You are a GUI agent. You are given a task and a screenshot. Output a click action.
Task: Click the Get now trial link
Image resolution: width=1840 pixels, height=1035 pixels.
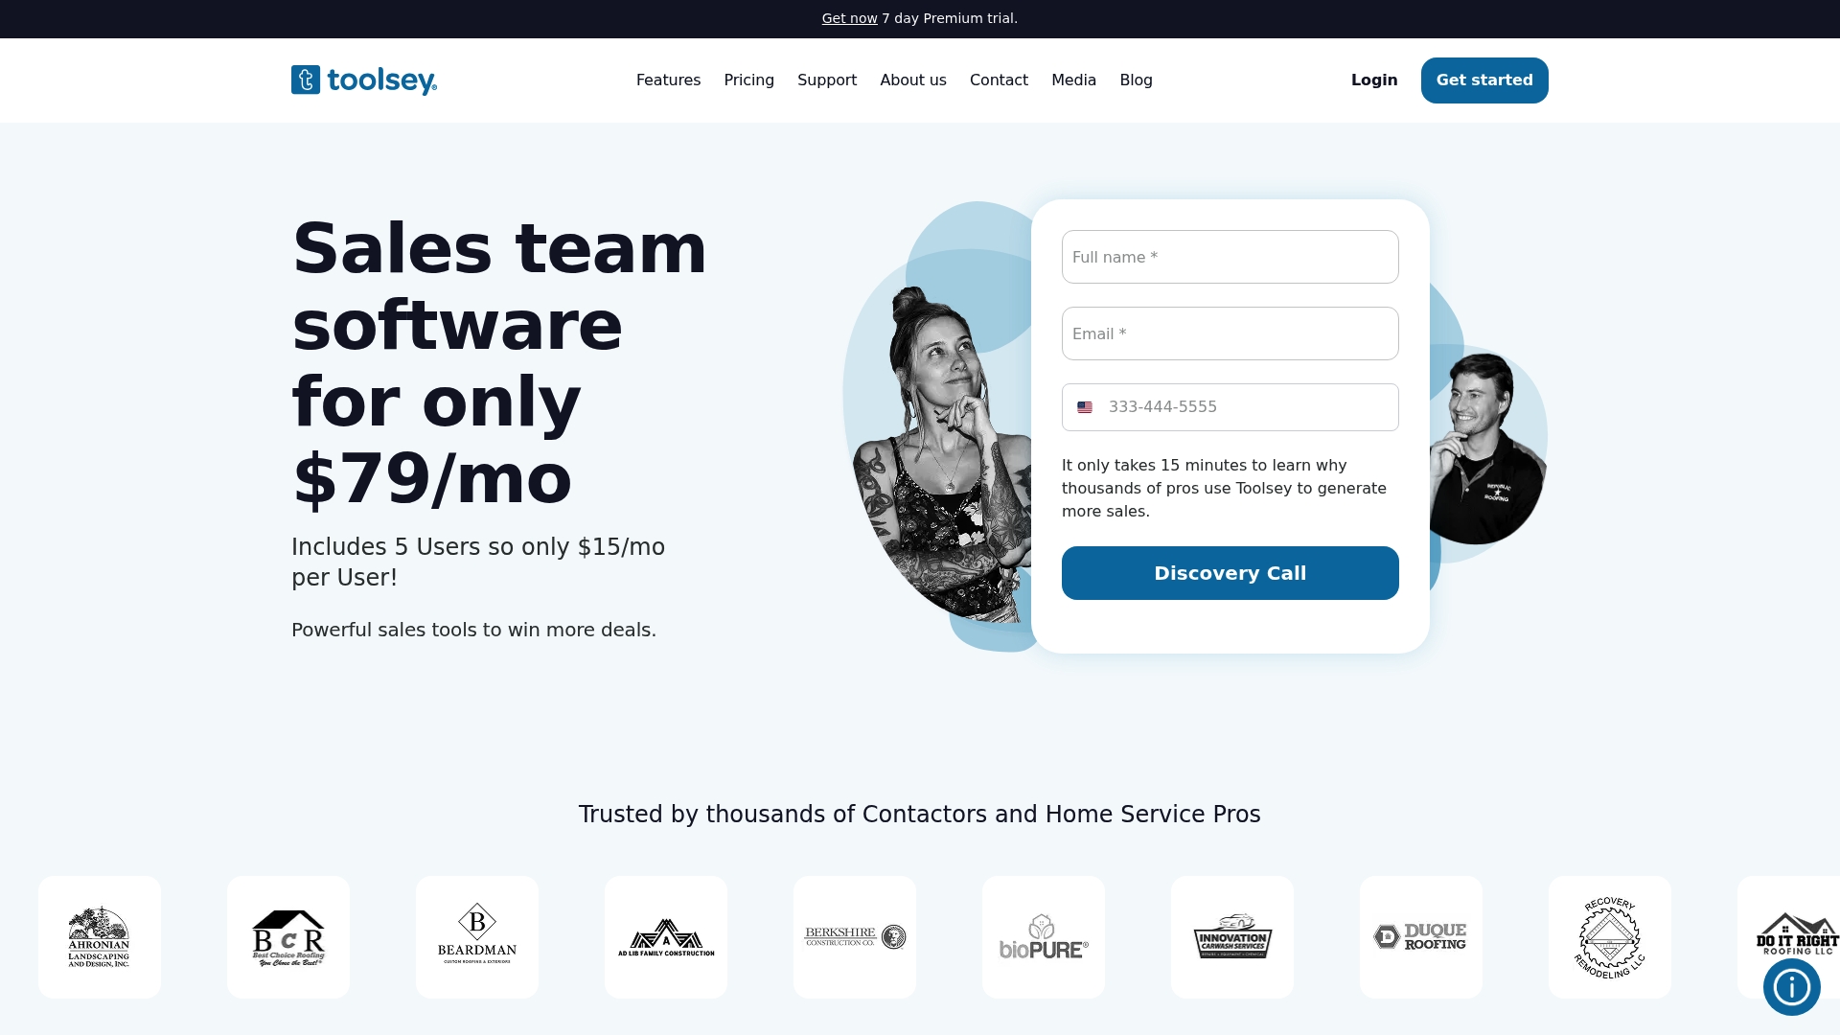[849, 18]
